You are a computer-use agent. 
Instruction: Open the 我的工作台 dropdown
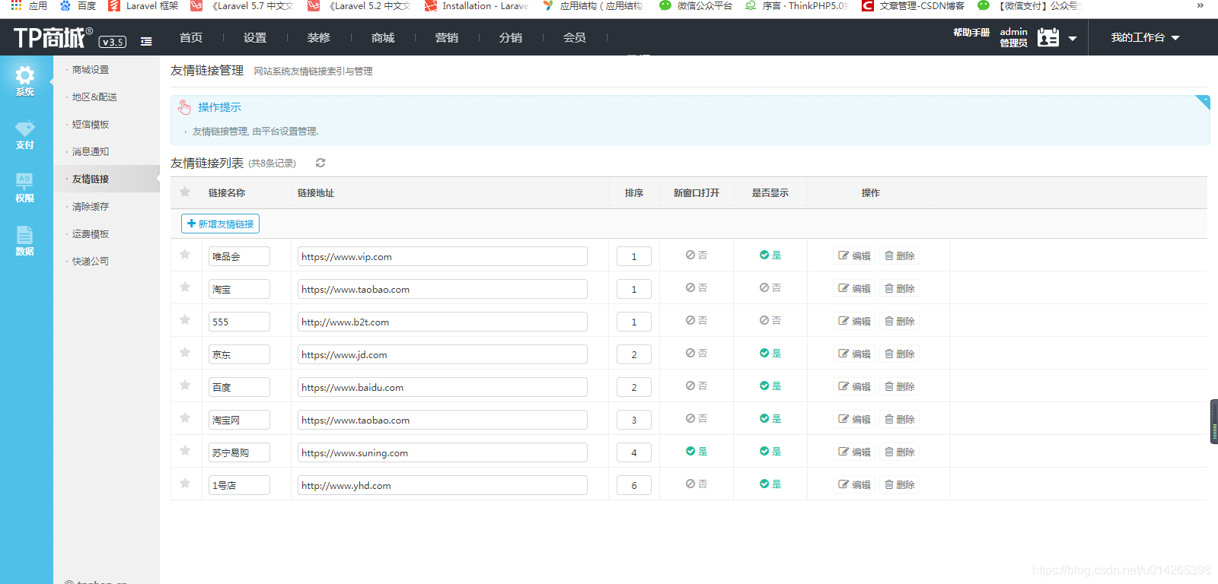(1145, 37)
